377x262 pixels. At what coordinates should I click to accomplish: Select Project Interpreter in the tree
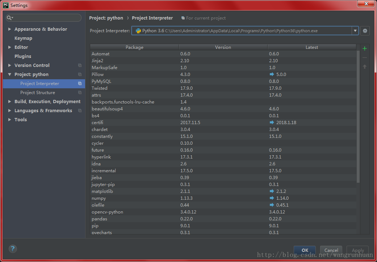(x=44, y=84)
